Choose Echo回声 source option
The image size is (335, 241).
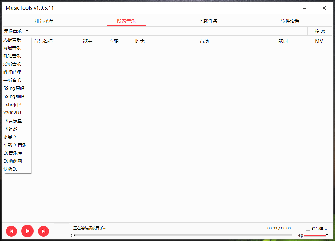[x=17, y=104]
